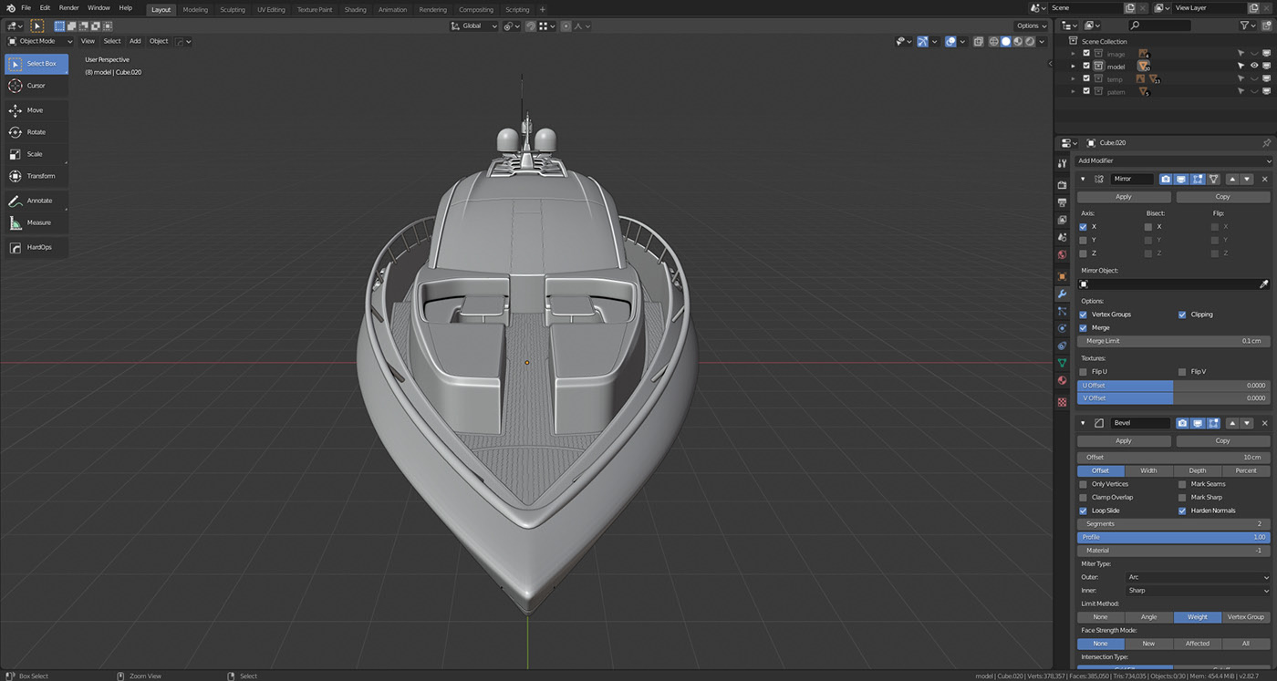The height and width of the screenshot is (681, 1277).
Task: Click Copy on the Bevel modifier
Action: pyautogui.click(x=1222, y=440)
